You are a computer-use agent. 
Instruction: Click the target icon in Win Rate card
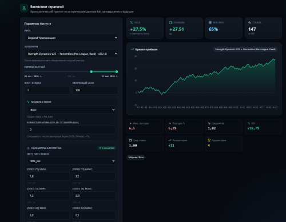point(210,22)
